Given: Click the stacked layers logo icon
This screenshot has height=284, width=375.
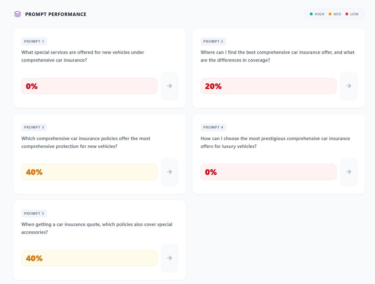Looking at the screenshot, I should coord(17,14).
